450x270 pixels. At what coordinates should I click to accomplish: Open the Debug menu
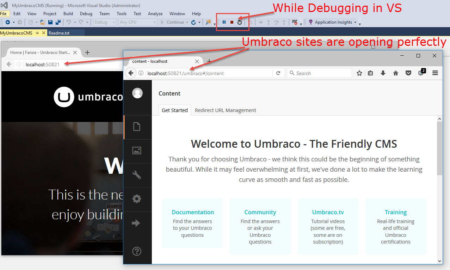click(x=86, y=14)
